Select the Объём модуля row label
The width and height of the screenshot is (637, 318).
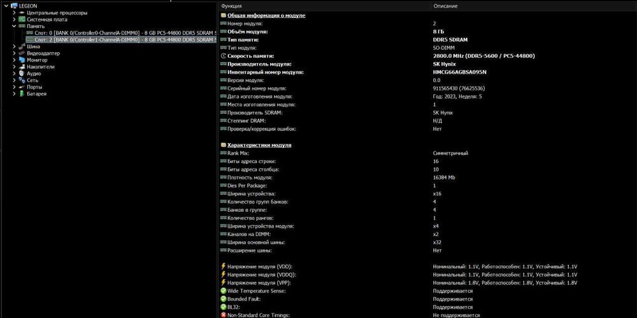[248, 32]
